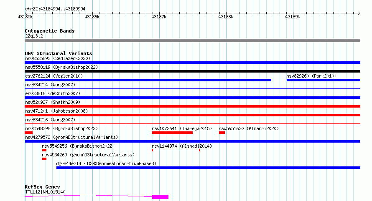Click the dgv844e214 (1000GenomesConsortiumPhase3) label
The height and width of the screenshot is (201, 372).
point(106,163)
